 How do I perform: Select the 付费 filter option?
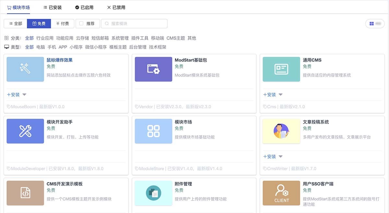click(x=63, y=24)
